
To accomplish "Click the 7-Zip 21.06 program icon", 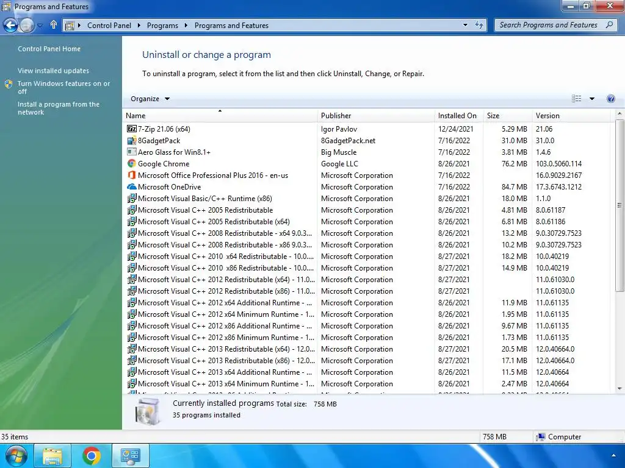I will [132, 129].
